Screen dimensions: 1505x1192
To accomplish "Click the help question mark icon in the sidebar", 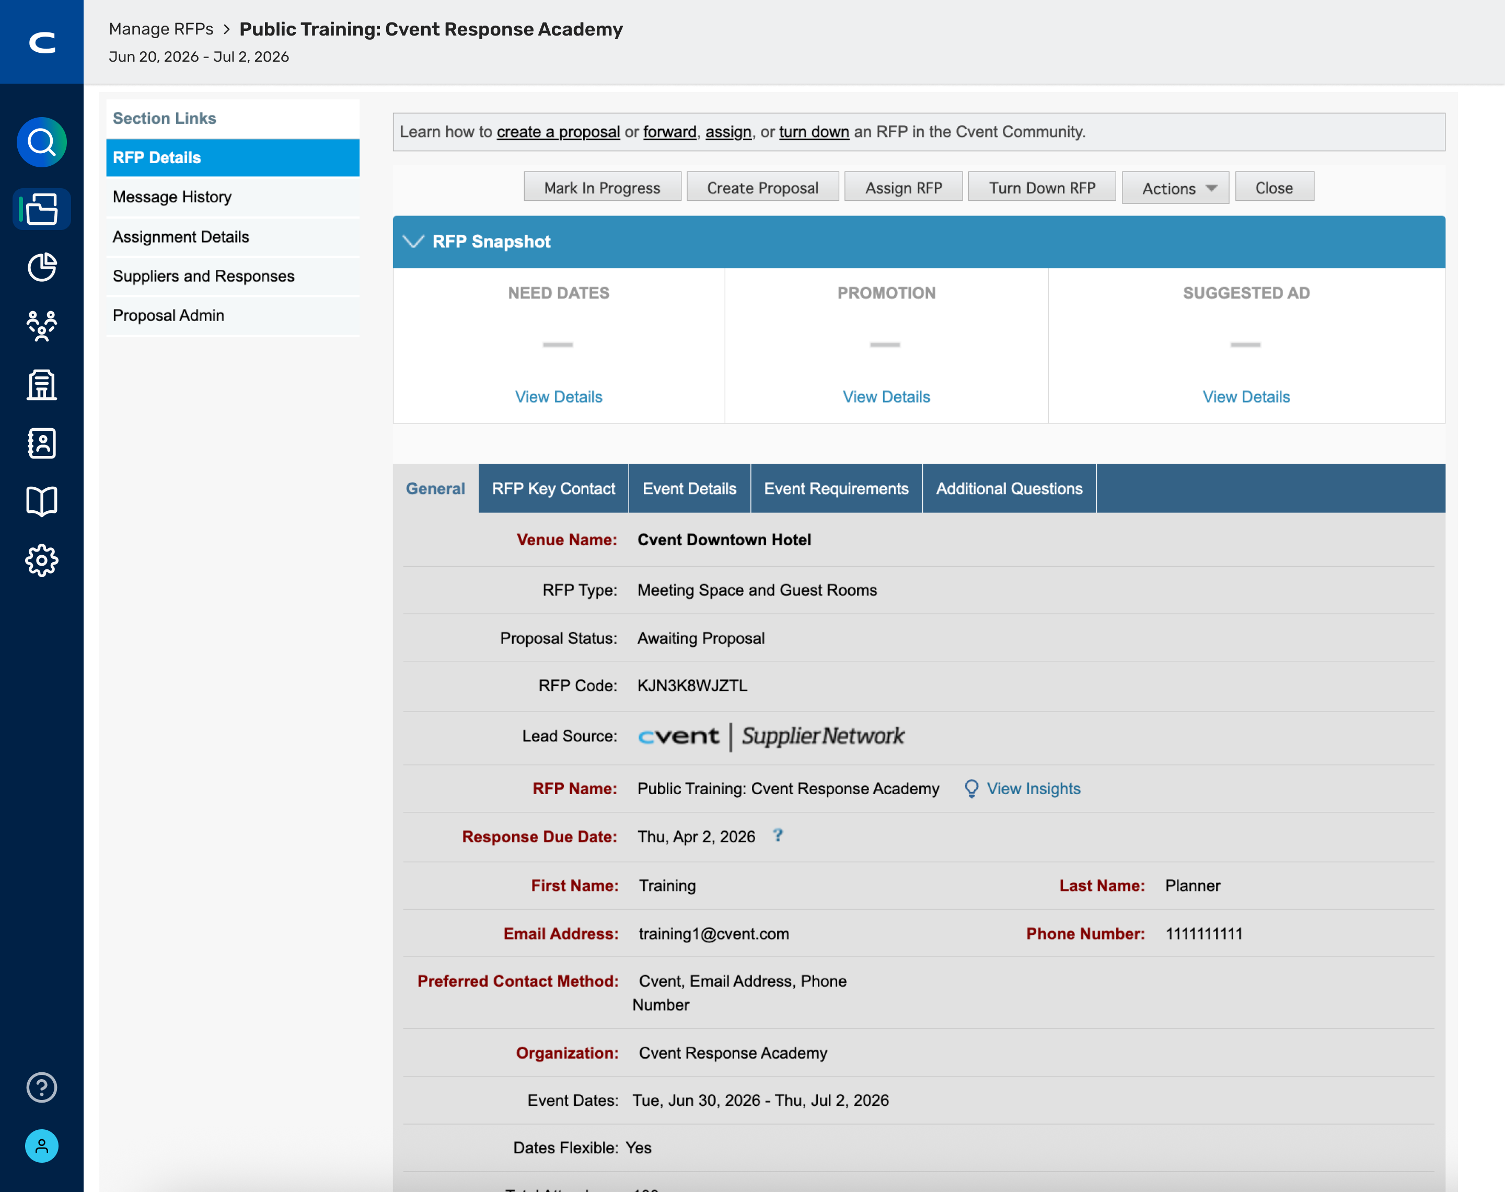I will click(41, 1087).
